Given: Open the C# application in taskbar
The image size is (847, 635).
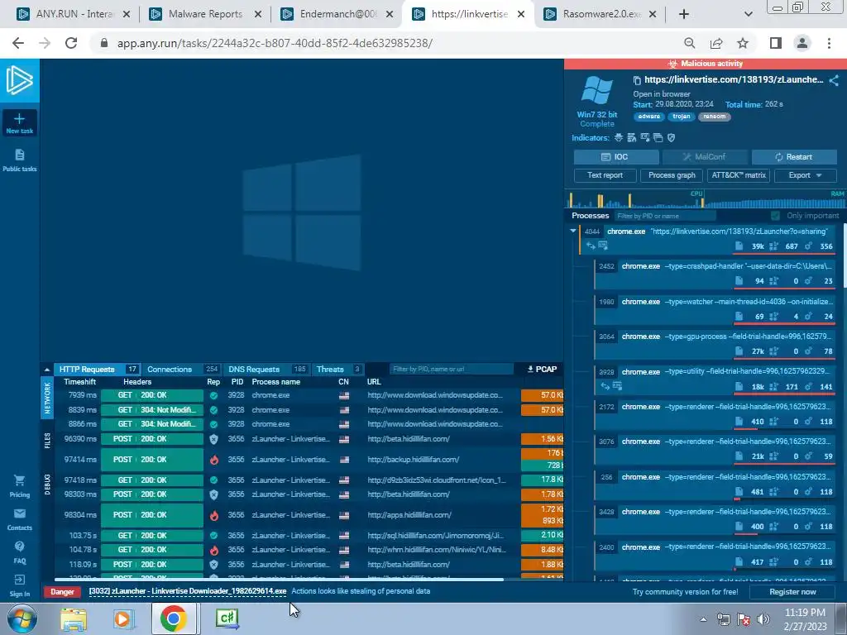Looking at the screenshot, I should pos(227,618).
